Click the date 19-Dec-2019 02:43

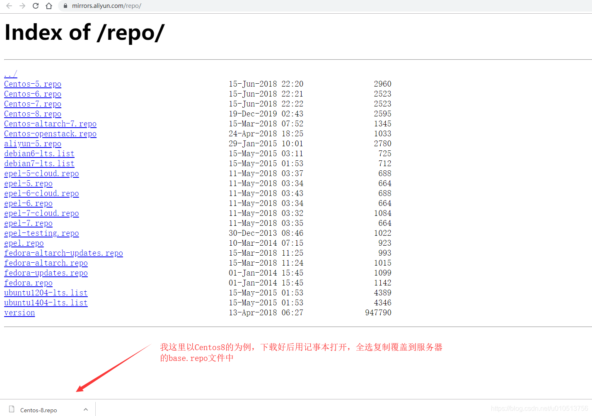coord(266,114)
